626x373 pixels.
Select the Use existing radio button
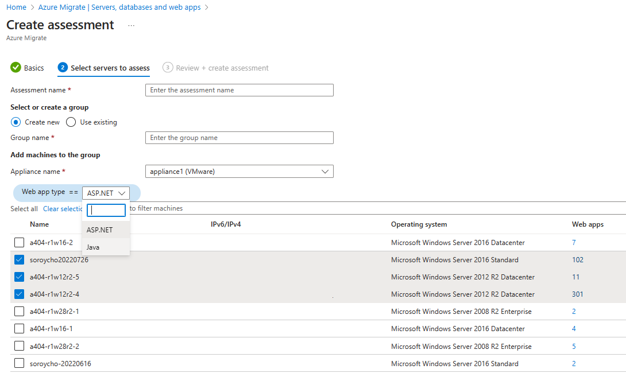click(71, 122)
